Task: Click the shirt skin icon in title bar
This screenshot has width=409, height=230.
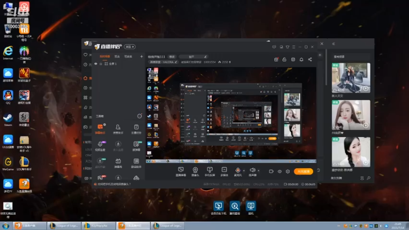Action: 287,47
